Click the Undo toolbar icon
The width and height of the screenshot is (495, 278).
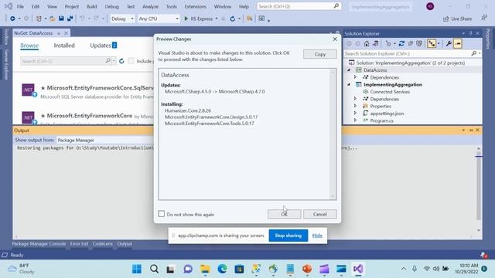[x=82, y=19]
